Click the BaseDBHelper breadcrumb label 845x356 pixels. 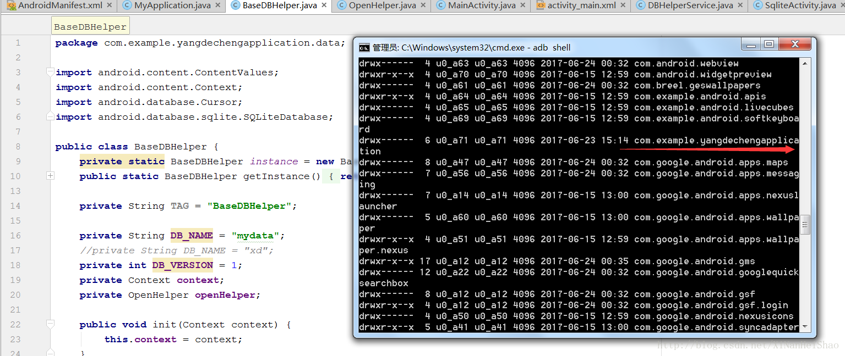tap(90, 26)
